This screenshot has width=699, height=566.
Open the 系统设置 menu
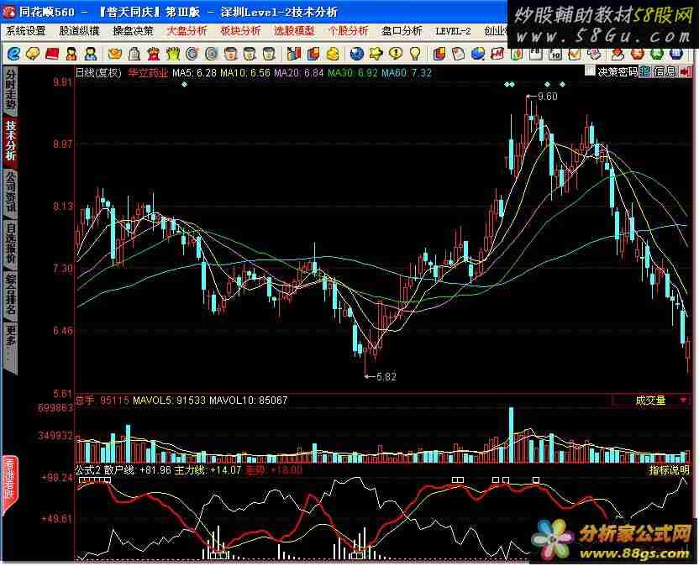pos(26,31)
